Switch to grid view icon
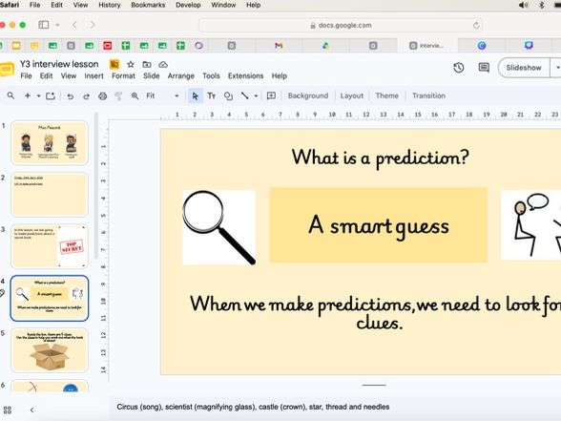This screenshot has height=421, width=561. click(x=8, y=410)
